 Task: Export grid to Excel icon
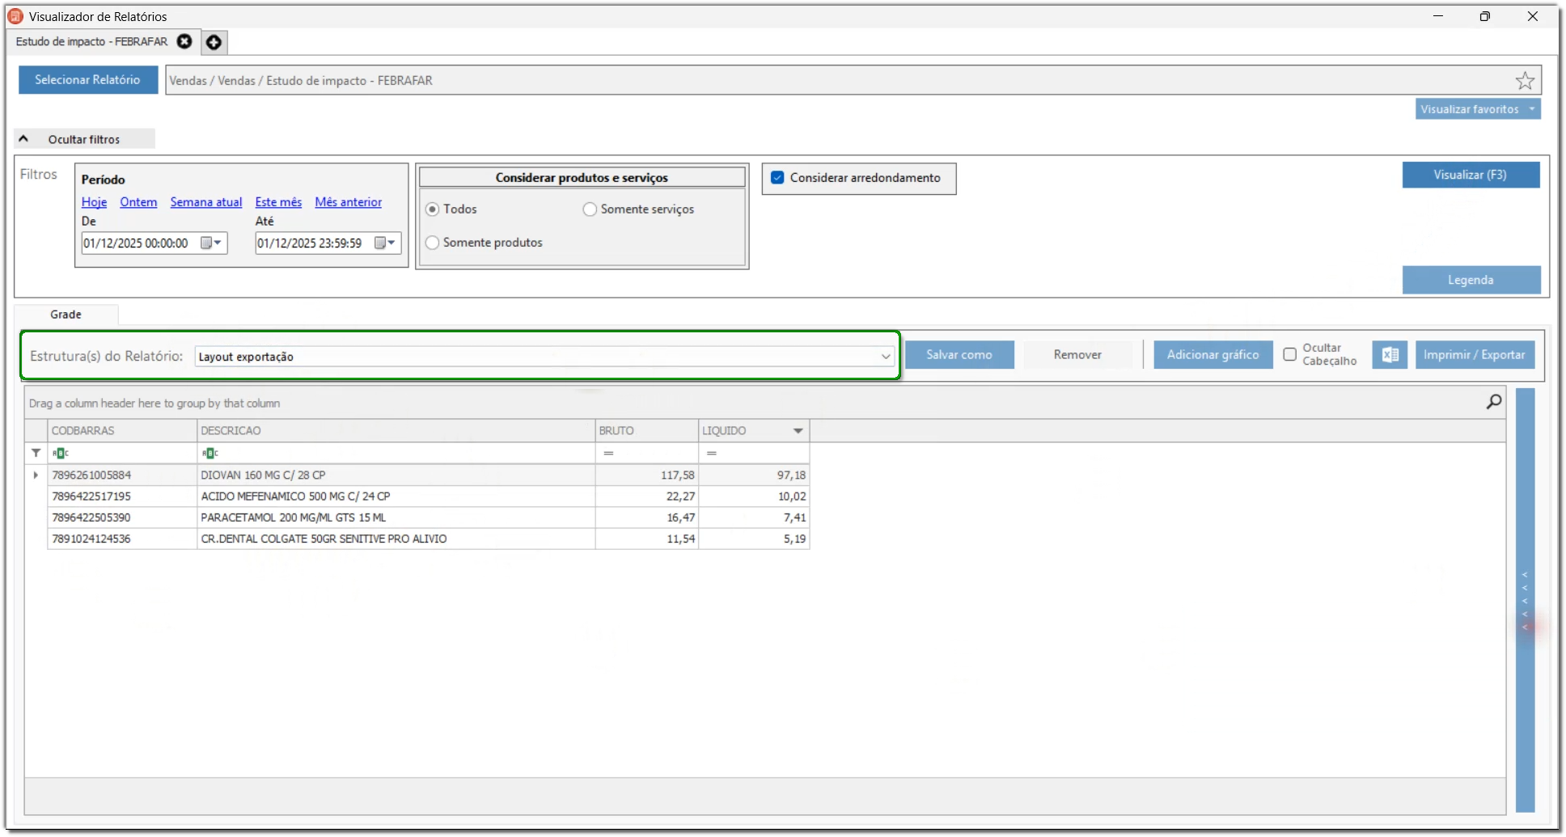coord(1390,354)
